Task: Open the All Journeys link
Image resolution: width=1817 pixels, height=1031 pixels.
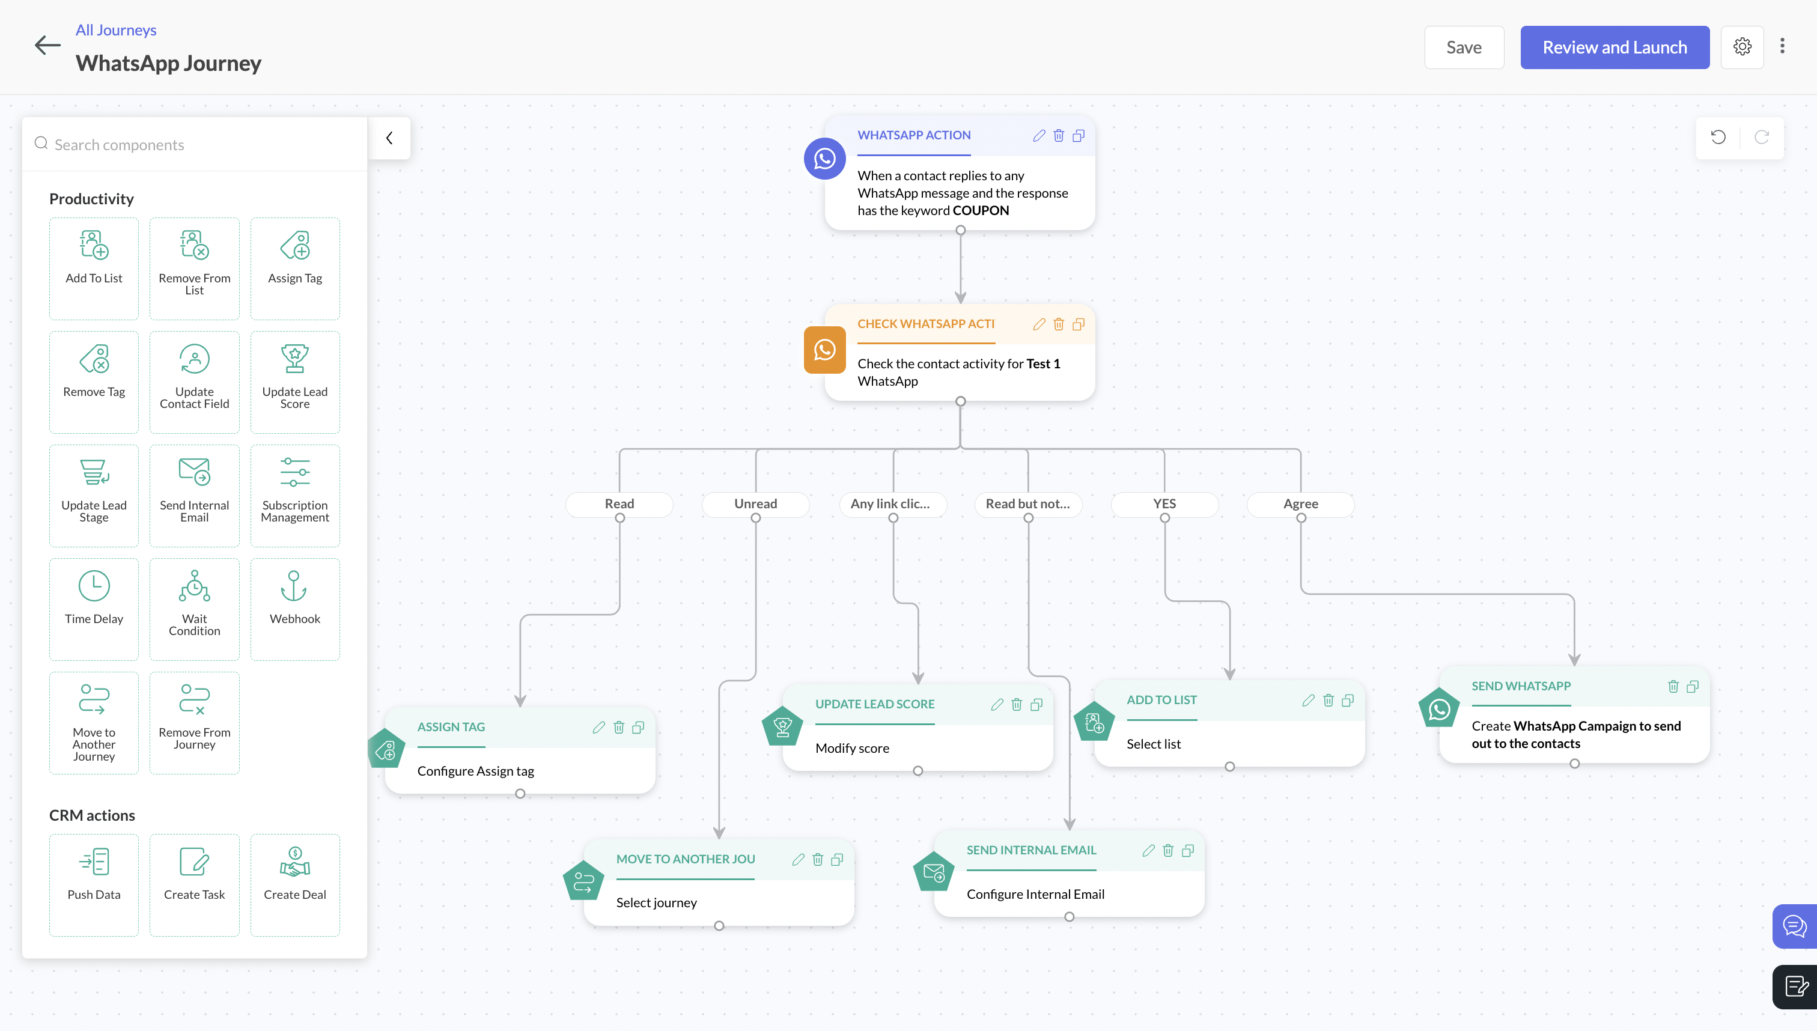Action: pyautogui.click(x=115, y=30)
